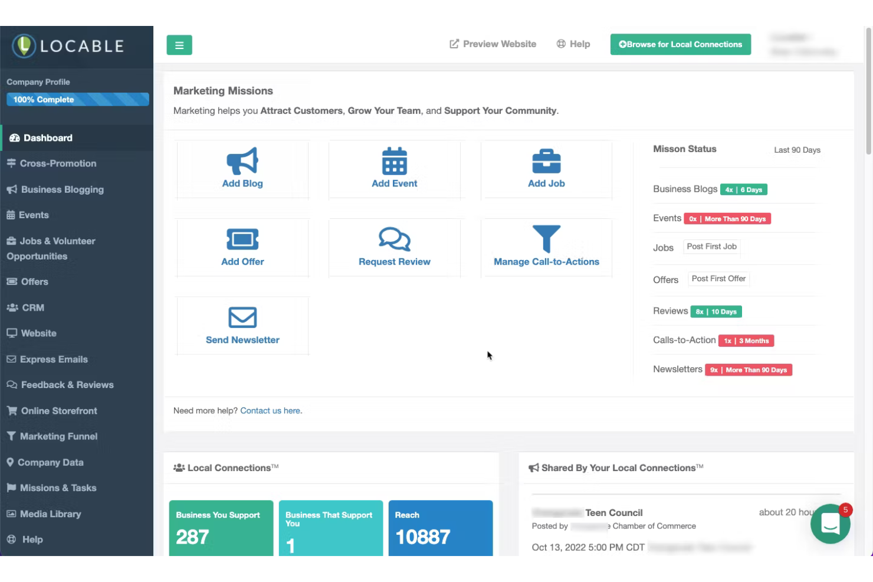Click the Help link in top bar
Image resolution: width=873 pixels, height=582 pixels.
(573, 44)
